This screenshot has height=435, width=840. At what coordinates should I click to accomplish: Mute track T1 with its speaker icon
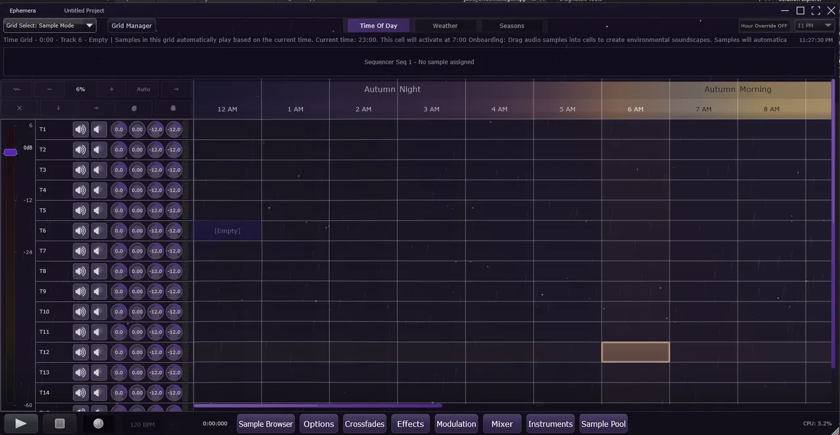click(79, 129)
